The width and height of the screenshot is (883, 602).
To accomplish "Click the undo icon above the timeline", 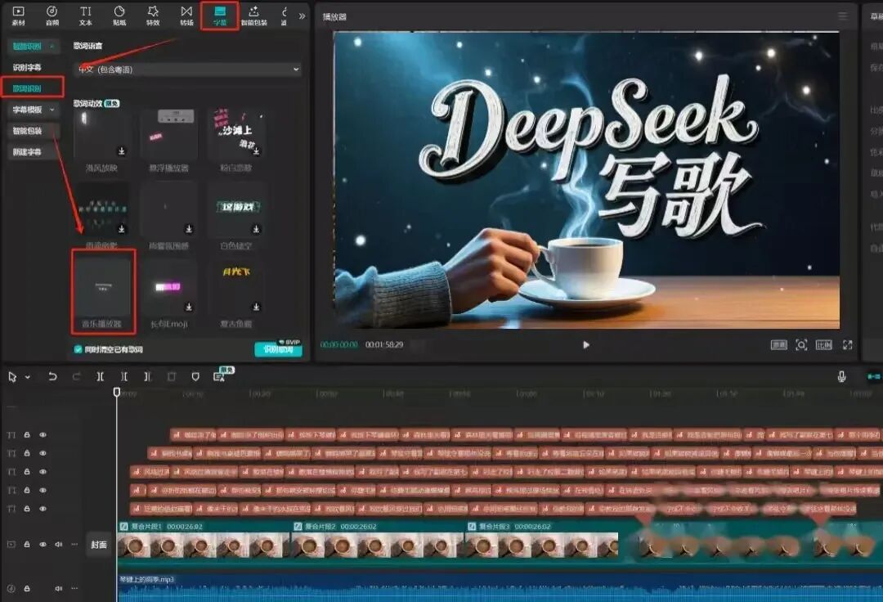I will coord(53,376).
